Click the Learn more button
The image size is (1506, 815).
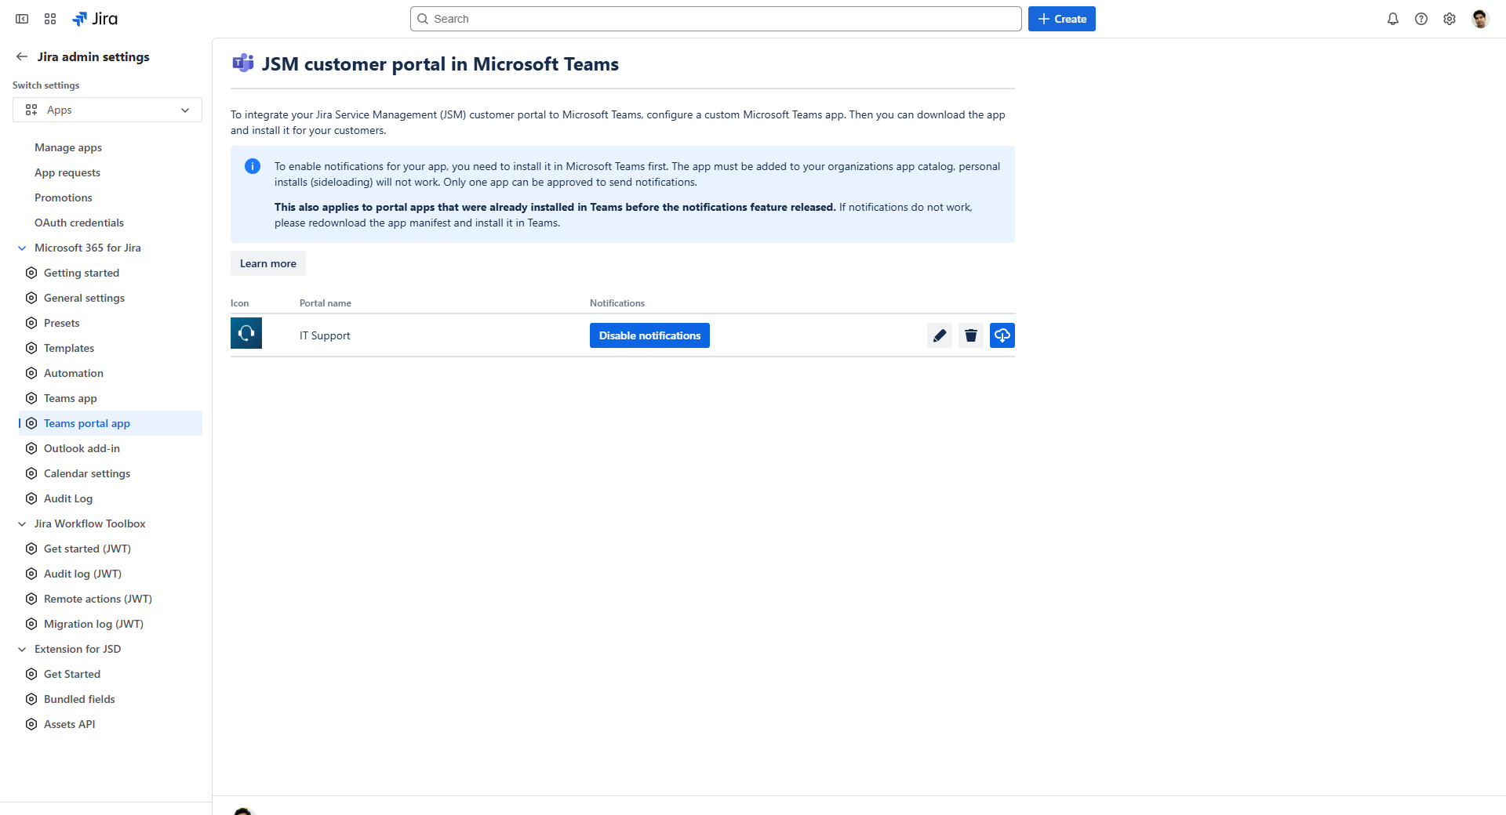click(268, 263)
